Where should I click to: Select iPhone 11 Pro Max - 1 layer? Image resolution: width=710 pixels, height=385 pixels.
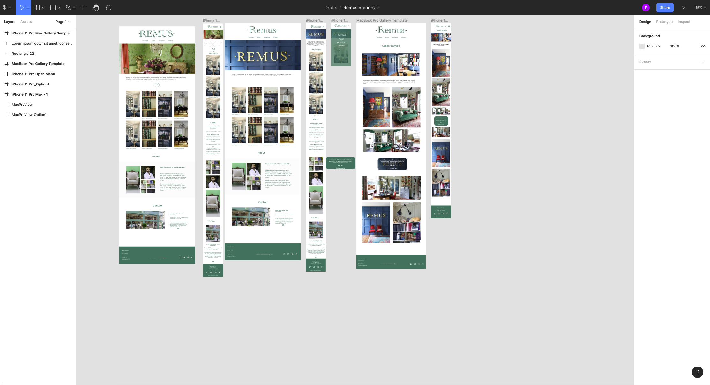(38, 94)
